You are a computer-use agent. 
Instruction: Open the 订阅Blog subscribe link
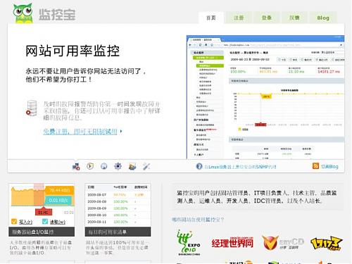point(329,166)
